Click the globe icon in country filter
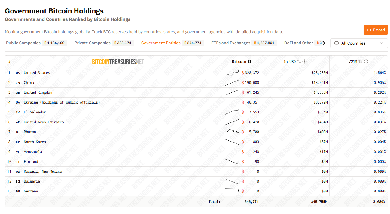 click(x=337, y=43)
